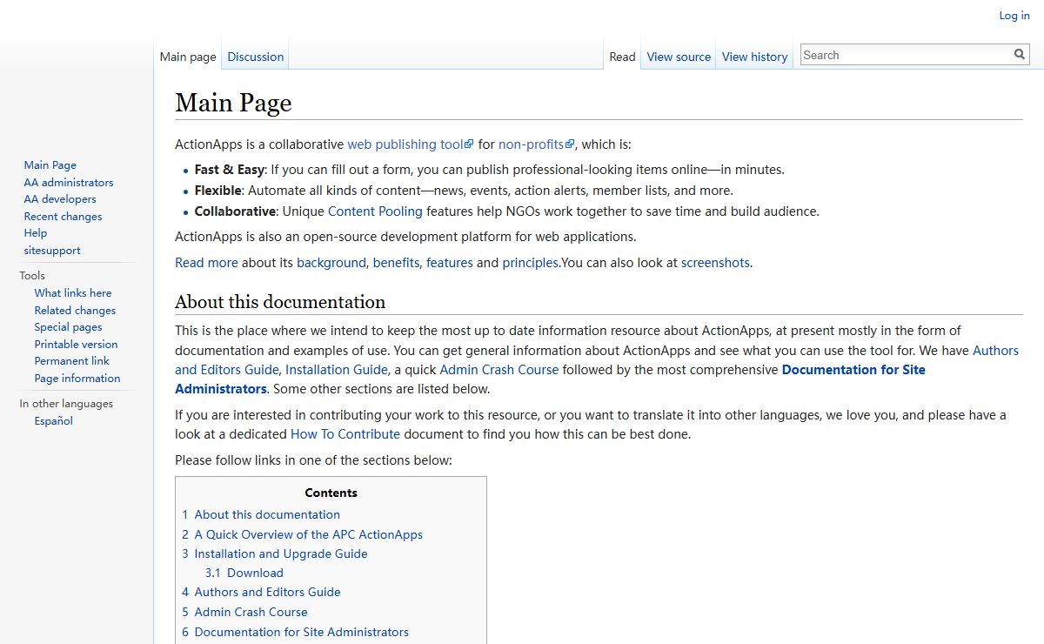The height and width of the screenshot is (644, 1044).
Task: Jump to contents item 3.1 Download
Action: click(x=244, y=574)
